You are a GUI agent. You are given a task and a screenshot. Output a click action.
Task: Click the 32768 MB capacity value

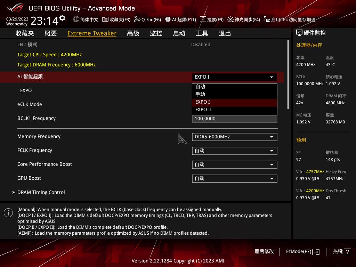335,122
